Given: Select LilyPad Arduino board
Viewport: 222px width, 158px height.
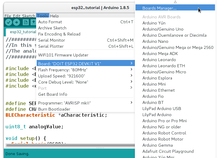Looking at the screenshot, I should coord(175,115).
